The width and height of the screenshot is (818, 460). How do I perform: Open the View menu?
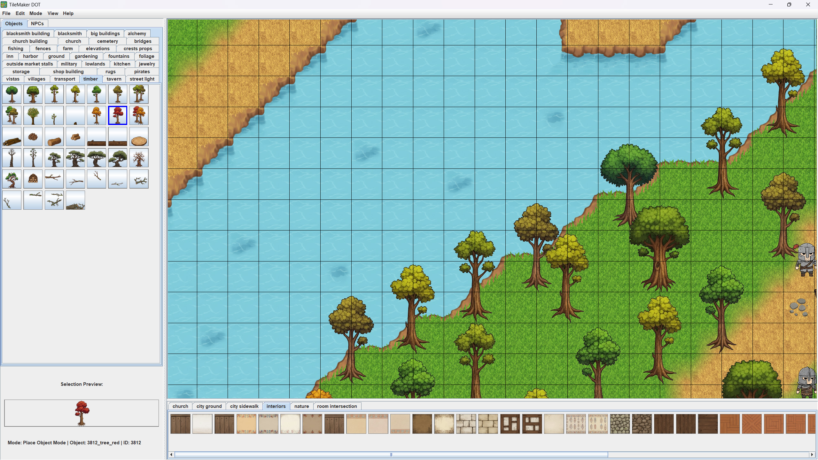point(53,13)
